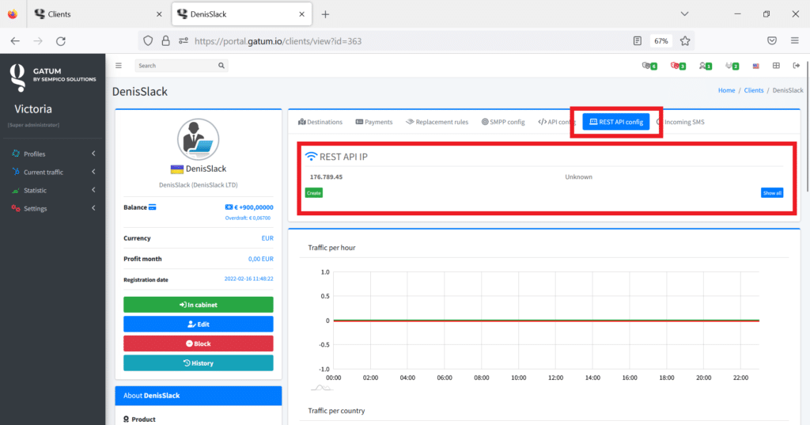The height and width of the screenshot is (425, 810).
Task: Click the EUR currency value
Action: tap(267, 238)
